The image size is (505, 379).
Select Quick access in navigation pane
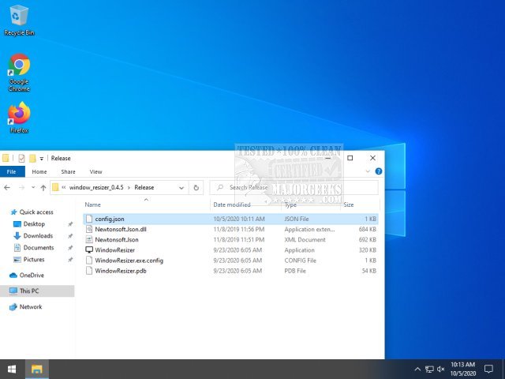pos(36,212)
